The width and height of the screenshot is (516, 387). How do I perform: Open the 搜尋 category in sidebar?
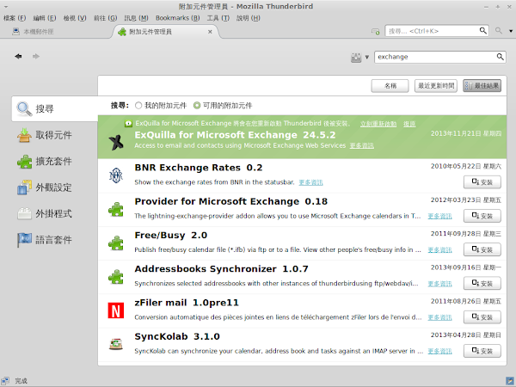tap(54, 108)
